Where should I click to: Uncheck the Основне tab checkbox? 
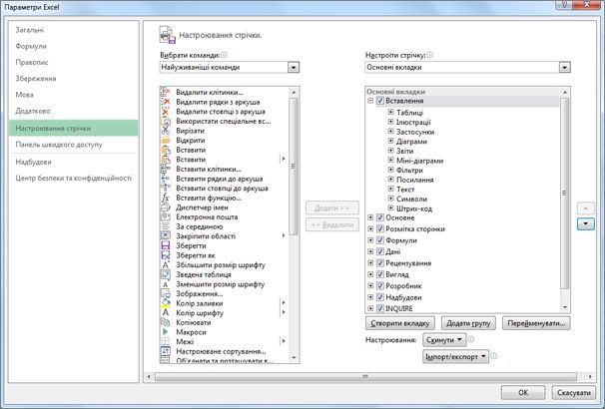pyautogui.click(x=380, y=217)
